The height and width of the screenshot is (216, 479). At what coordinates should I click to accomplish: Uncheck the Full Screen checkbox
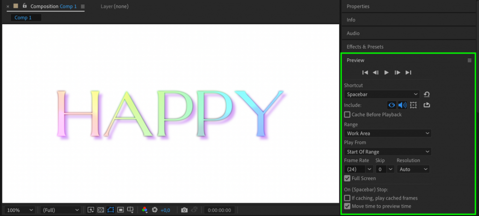347,178
